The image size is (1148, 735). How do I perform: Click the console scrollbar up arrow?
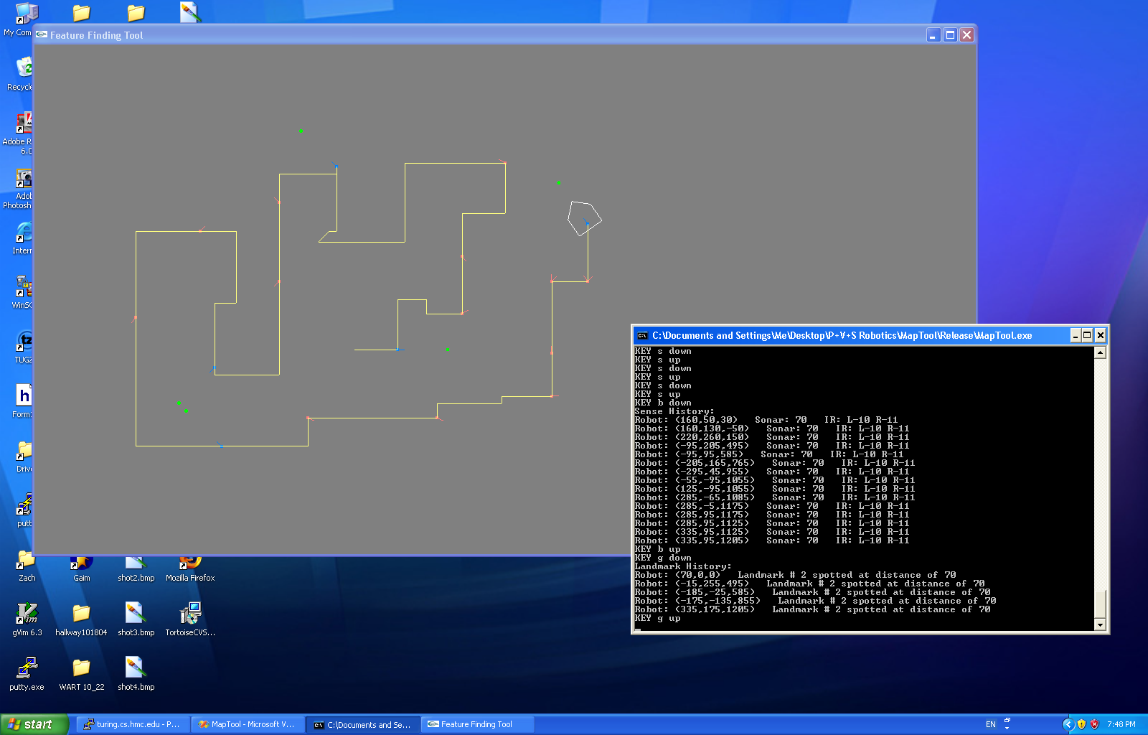tap(1100, 352)
